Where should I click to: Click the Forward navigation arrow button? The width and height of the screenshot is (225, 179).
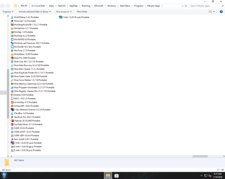pyautogui.click(x=8, y=6)
